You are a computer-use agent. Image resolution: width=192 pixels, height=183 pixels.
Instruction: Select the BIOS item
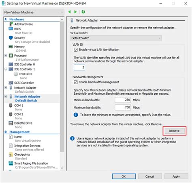[x=17, y=29]
